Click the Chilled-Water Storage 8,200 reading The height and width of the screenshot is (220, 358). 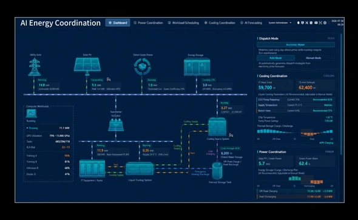click(226, 153)
